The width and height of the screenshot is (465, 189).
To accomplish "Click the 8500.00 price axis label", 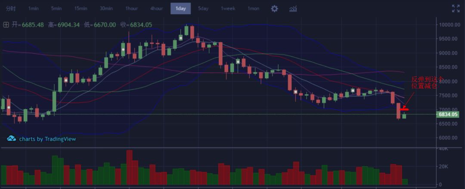I will coord(449,67).
